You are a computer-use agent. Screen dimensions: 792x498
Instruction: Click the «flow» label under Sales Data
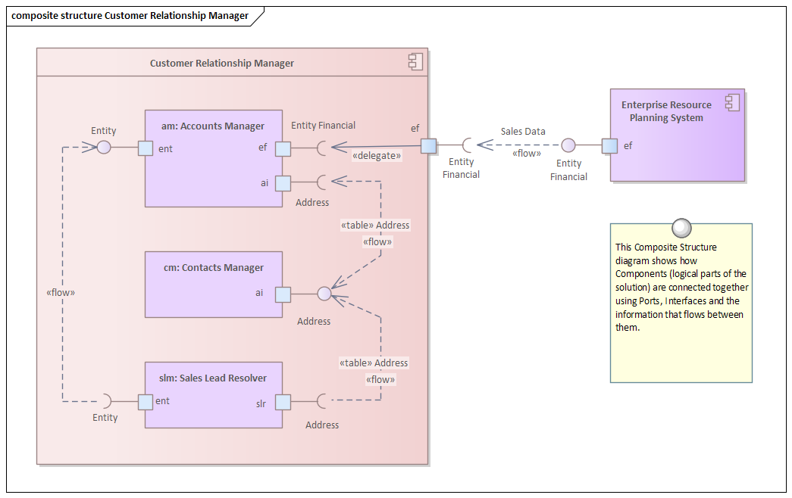pos(526,154)
